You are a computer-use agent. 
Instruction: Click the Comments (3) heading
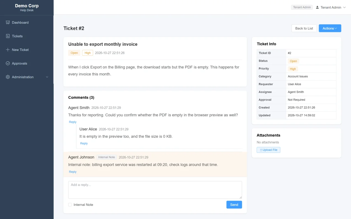(x=81, y=97)
